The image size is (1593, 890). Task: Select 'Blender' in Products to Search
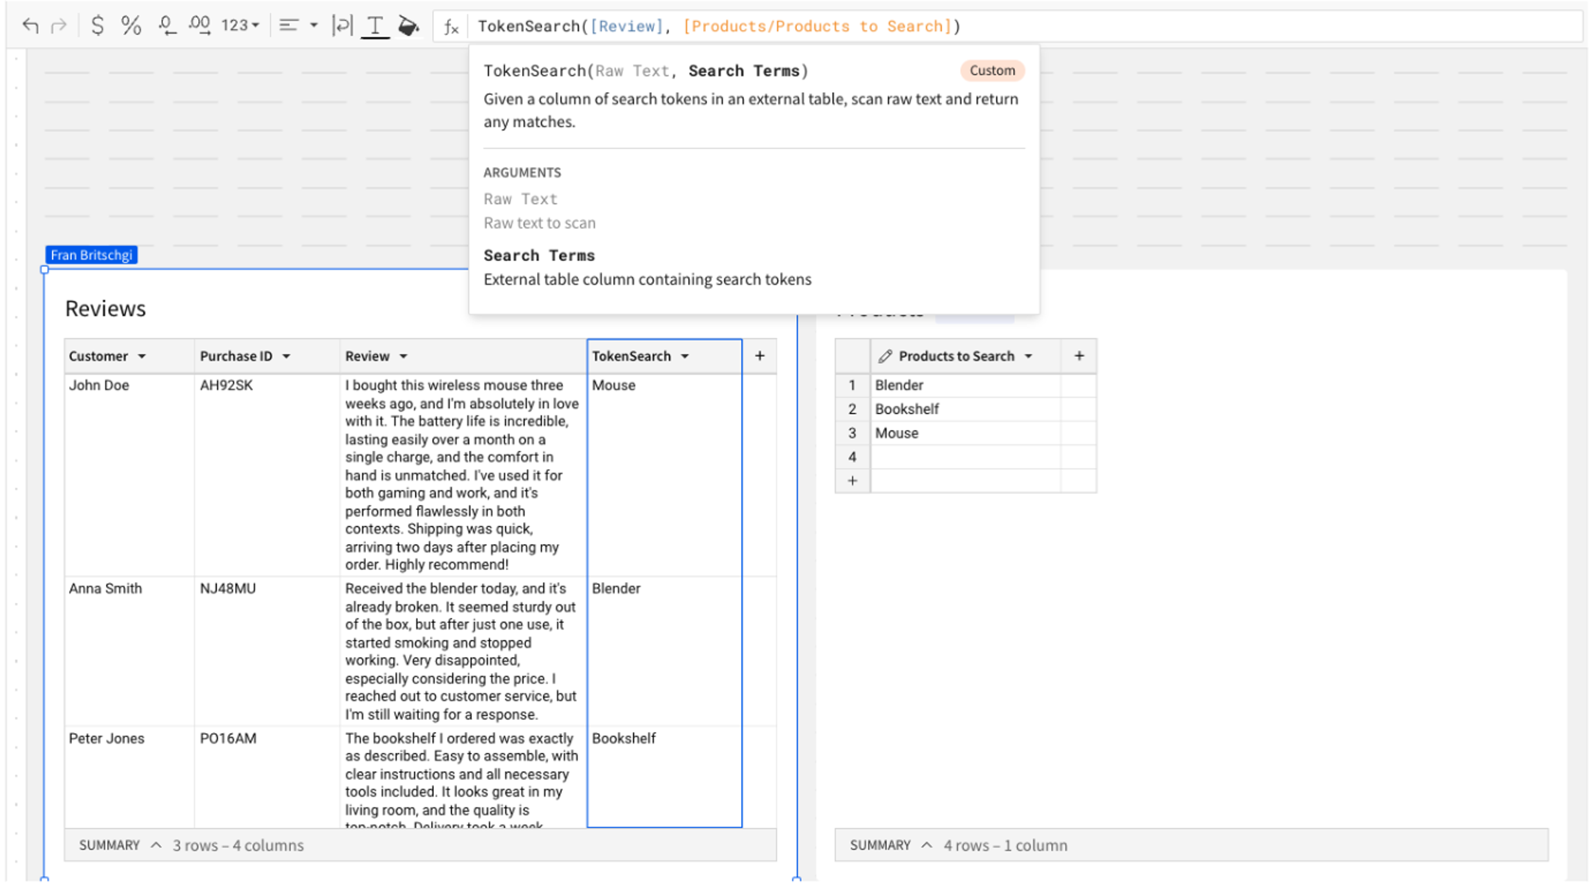coord(965,385)
